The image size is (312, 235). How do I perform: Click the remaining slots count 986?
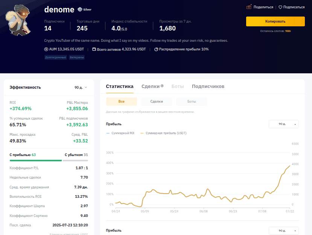click(288, 31)
